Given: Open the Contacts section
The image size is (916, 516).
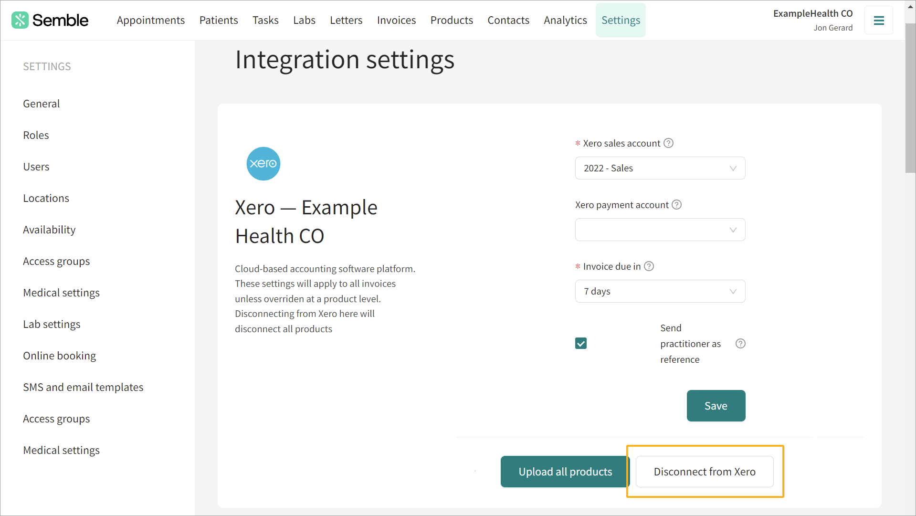Looking at the screenshot, I should pyautogui.click(x=508, y=20).
